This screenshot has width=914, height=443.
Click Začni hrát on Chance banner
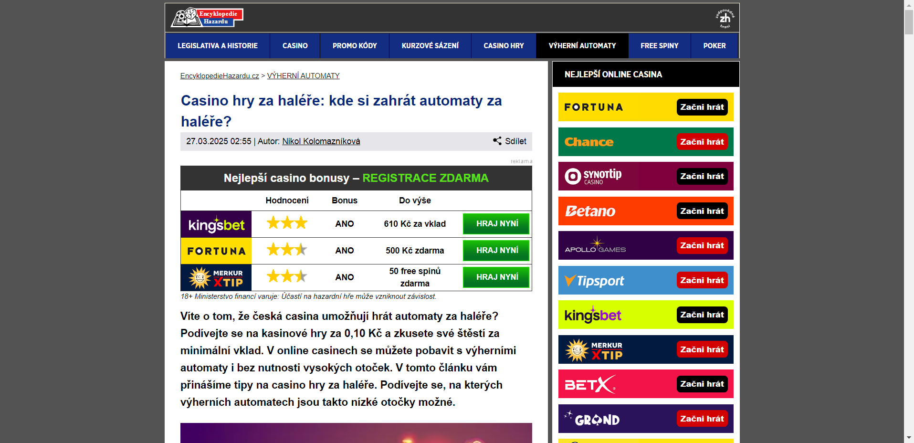(702, 142)
